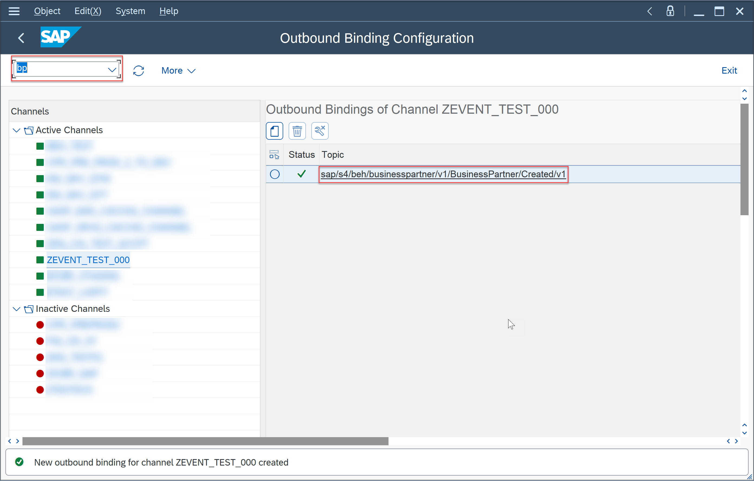Open the hamburger main menu
The width and height of the screenshot is (754, 481).
[14, 11]
